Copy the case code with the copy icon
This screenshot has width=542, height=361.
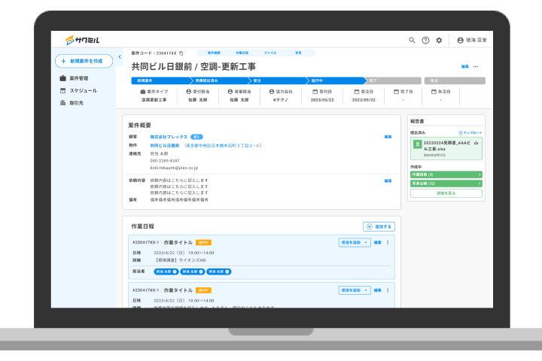(181, 53)
